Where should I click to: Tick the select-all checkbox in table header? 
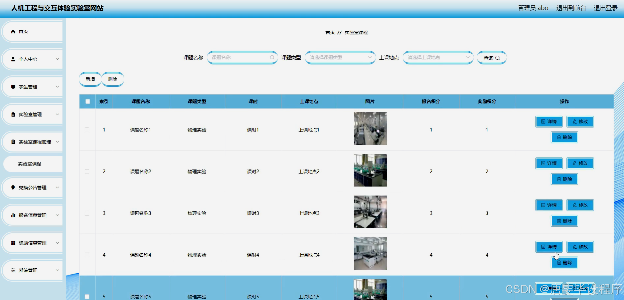click(x=87, y=101)
